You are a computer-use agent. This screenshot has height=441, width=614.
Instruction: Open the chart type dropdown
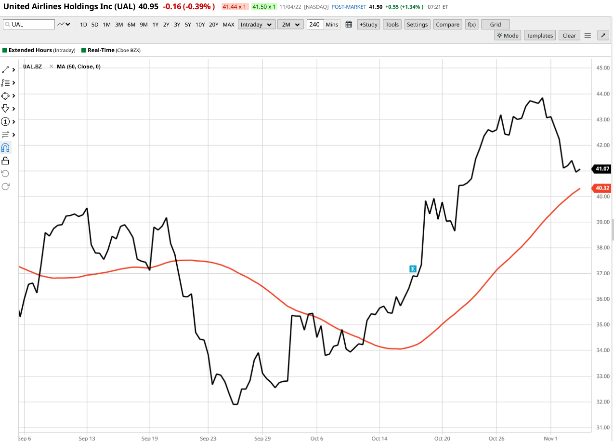coord(64,24)
